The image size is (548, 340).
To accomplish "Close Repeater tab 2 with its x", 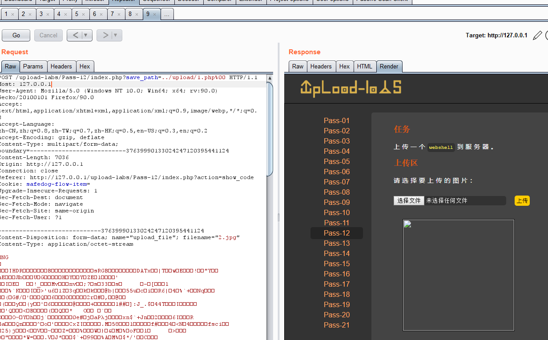I will pos(30,15).
